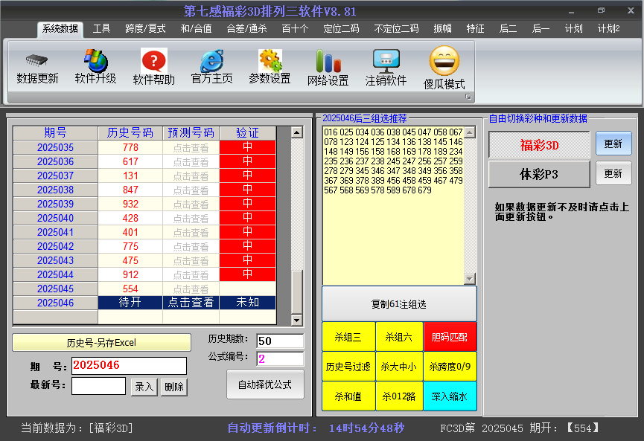Click 历史号-另存Excel button
Viewport: 644px width, 441px height.
(x=101, y=343)
